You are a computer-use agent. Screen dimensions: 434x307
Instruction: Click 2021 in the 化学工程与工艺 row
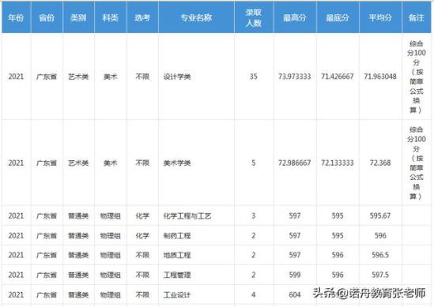[16, 215]
